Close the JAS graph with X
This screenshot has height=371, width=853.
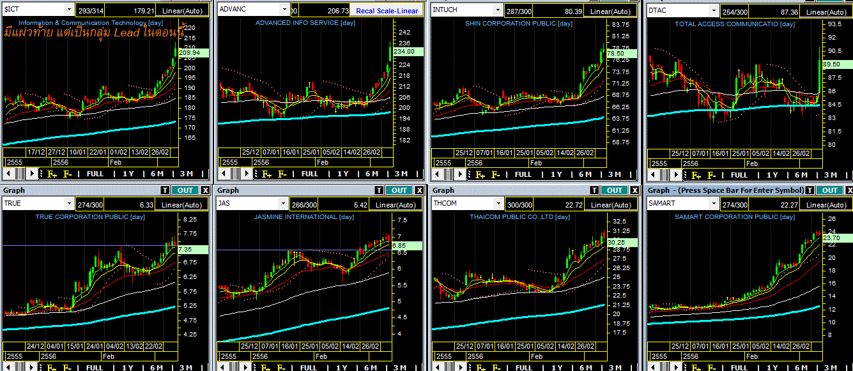(420, 190)
